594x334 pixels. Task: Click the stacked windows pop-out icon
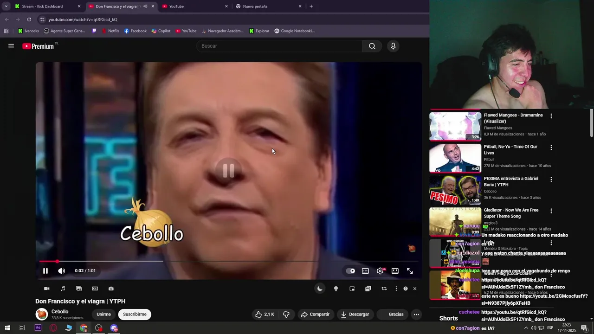[x=368, y=289]
